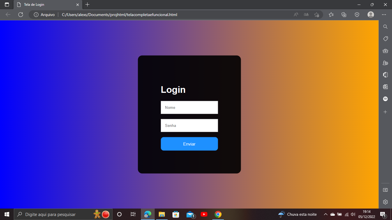Open the browser profile icon

[x=370, y=14]
